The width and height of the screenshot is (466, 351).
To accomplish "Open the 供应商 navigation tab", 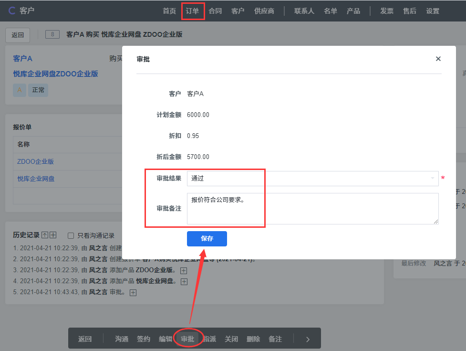I will 264,11.
